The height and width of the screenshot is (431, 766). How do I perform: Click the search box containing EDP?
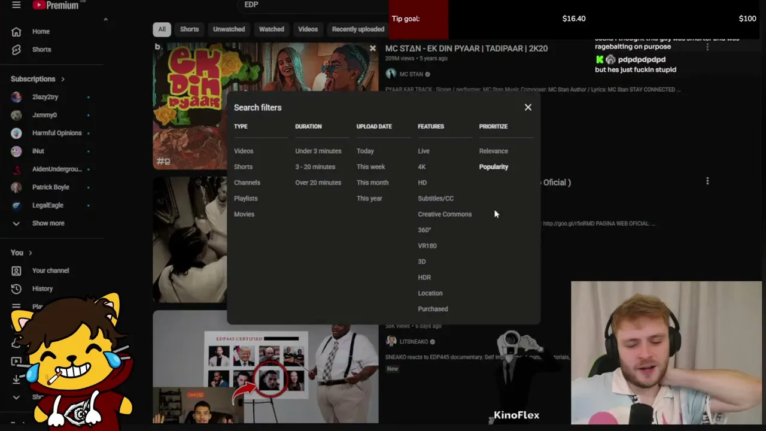coord(314,5)
